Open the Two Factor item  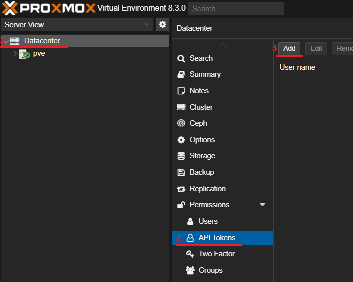click(223, 254)
